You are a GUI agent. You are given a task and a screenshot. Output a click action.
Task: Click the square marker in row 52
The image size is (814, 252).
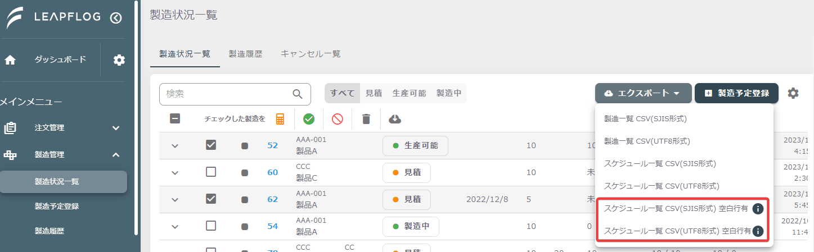coord(245,145)
